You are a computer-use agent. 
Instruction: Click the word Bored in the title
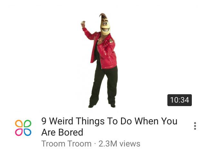71,132
